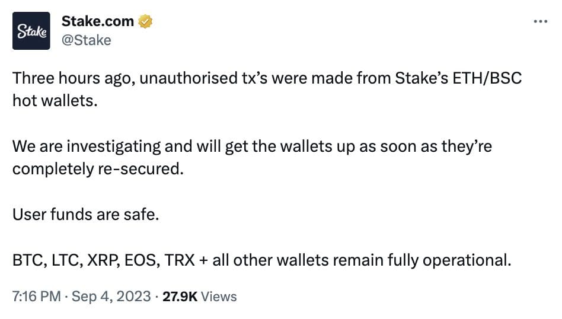Viewport: 562px width, 319px height.
Task: Open the Stake.com display name
Action: [97, 21]
